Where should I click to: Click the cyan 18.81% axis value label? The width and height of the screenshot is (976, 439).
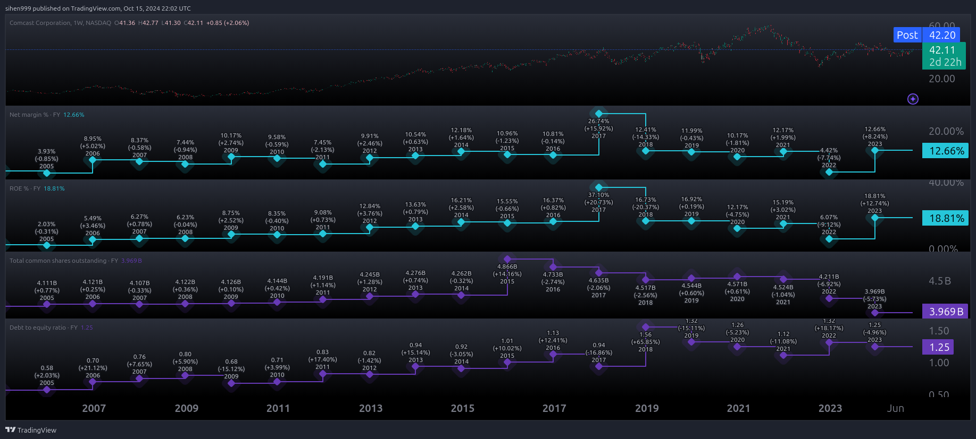point(946,218)
